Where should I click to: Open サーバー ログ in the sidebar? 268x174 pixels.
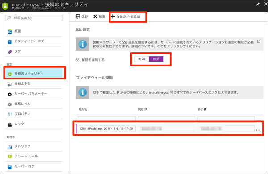(x=33, y=166)
